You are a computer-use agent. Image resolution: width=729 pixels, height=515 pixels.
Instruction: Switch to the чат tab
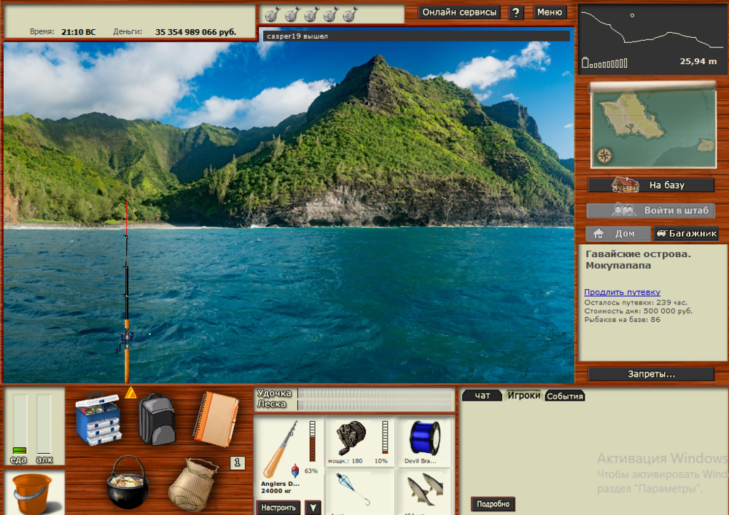tap(482, 396)
